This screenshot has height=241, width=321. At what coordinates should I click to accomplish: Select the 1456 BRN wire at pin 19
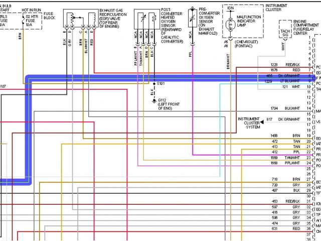pyautogui.click(x=284, y=136)
